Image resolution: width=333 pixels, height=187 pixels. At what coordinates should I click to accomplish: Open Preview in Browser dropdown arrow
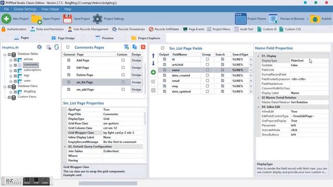click(x=308, y=19)
